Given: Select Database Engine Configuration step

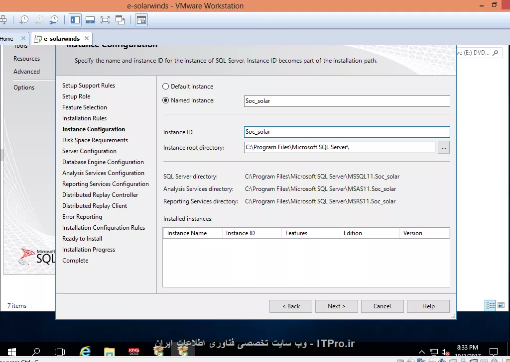Looking at the screenshot, I should tap(103, 162).
